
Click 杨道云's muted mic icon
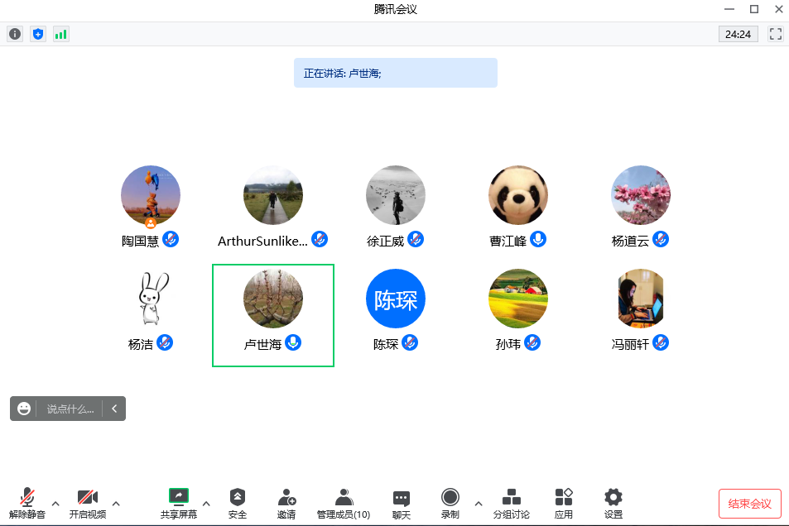[x=661, y=239]
